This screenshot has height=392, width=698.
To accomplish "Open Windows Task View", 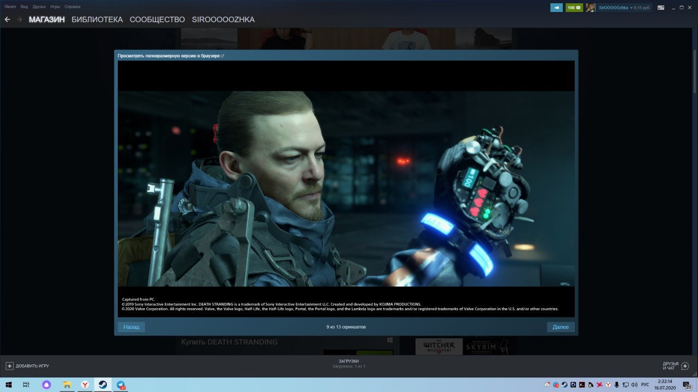I will (x=26, y=385).
